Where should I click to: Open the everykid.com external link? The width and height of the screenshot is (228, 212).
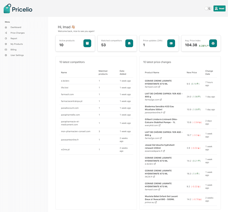[152, 125]
